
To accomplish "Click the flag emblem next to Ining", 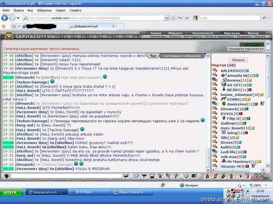I will click(x=223, y=133).
